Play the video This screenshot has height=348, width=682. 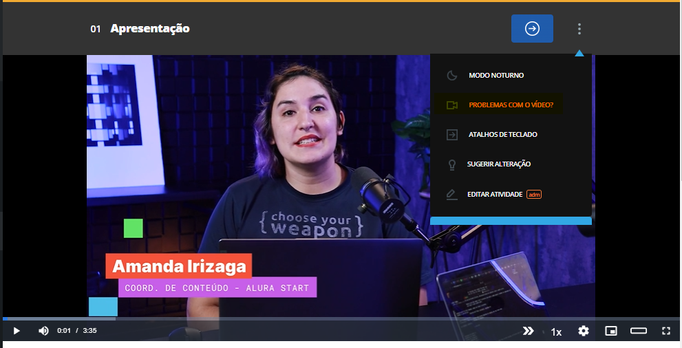point(17,331)
